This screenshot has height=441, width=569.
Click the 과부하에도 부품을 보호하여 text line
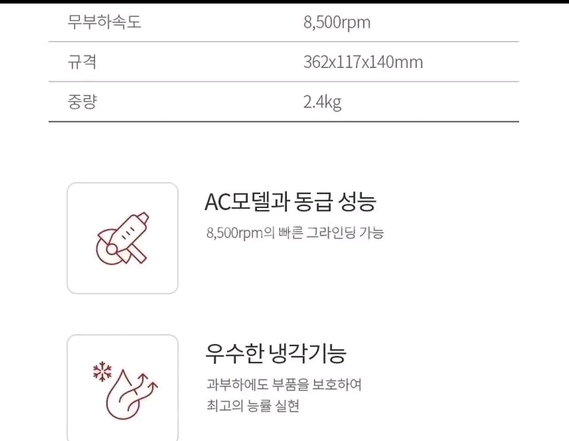coord(283,385)
